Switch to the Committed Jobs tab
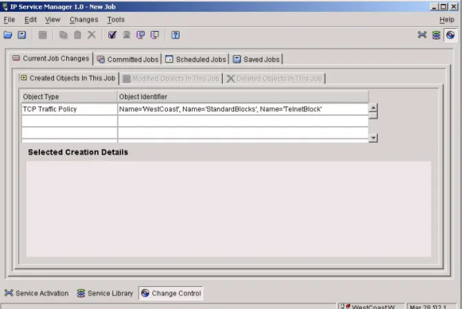The height and width of the screenshot is (309, 464). [x=128, y=59]
